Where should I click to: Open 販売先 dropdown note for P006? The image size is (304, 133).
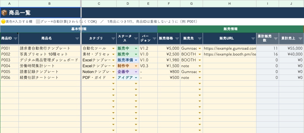tap(200, 78)
